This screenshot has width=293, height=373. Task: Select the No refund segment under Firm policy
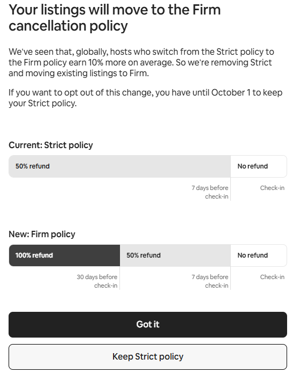point(259,255)
